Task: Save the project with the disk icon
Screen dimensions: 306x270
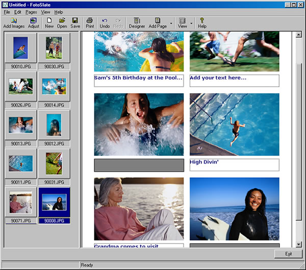Action: click(x=75, y=20)
